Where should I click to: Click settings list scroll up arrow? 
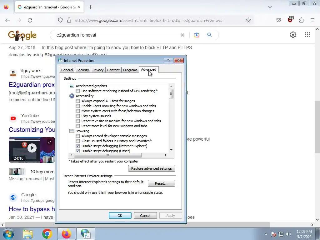pyautogui.click(x=171, y=86)
